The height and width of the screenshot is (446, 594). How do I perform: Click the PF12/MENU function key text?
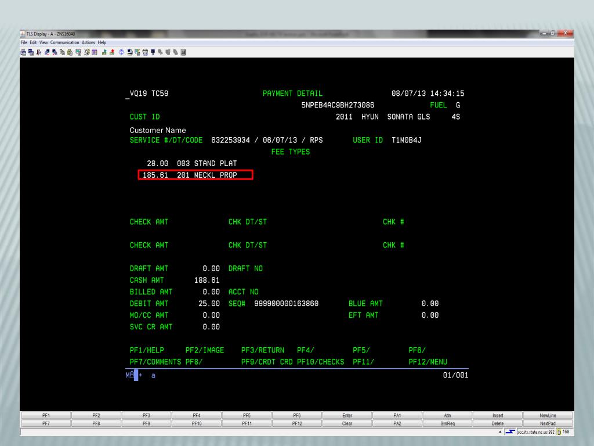coord(428,362)
